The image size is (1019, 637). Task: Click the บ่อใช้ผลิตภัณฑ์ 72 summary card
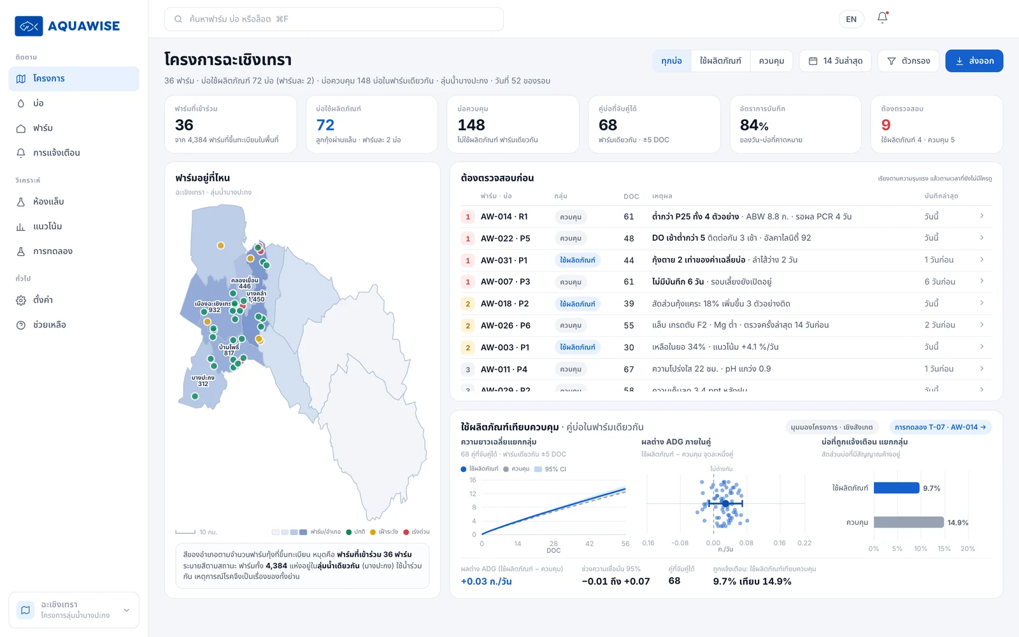click(x=372, y=124)
